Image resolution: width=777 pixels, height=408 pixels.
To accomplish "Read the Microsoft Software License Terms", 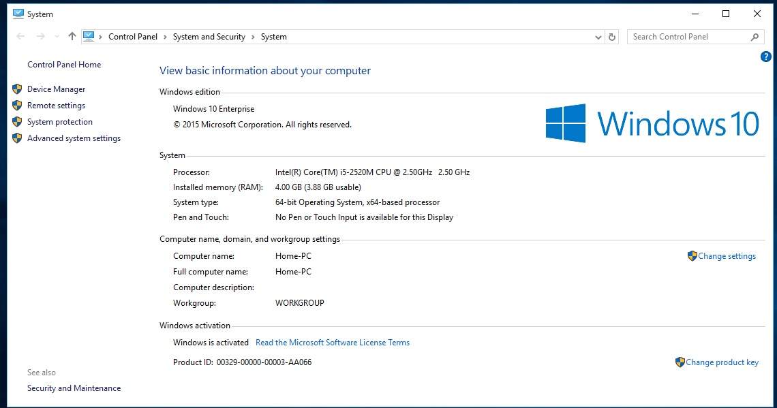I will pyautogui.click(x=333, y=343).
